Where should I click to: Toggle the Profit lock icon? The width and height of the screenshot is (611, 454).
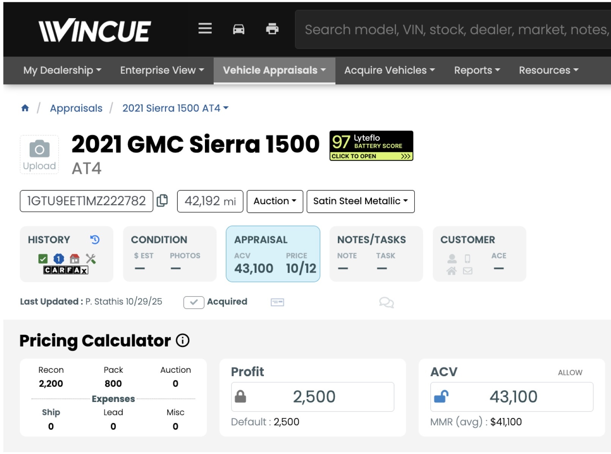tap(240, 397)
